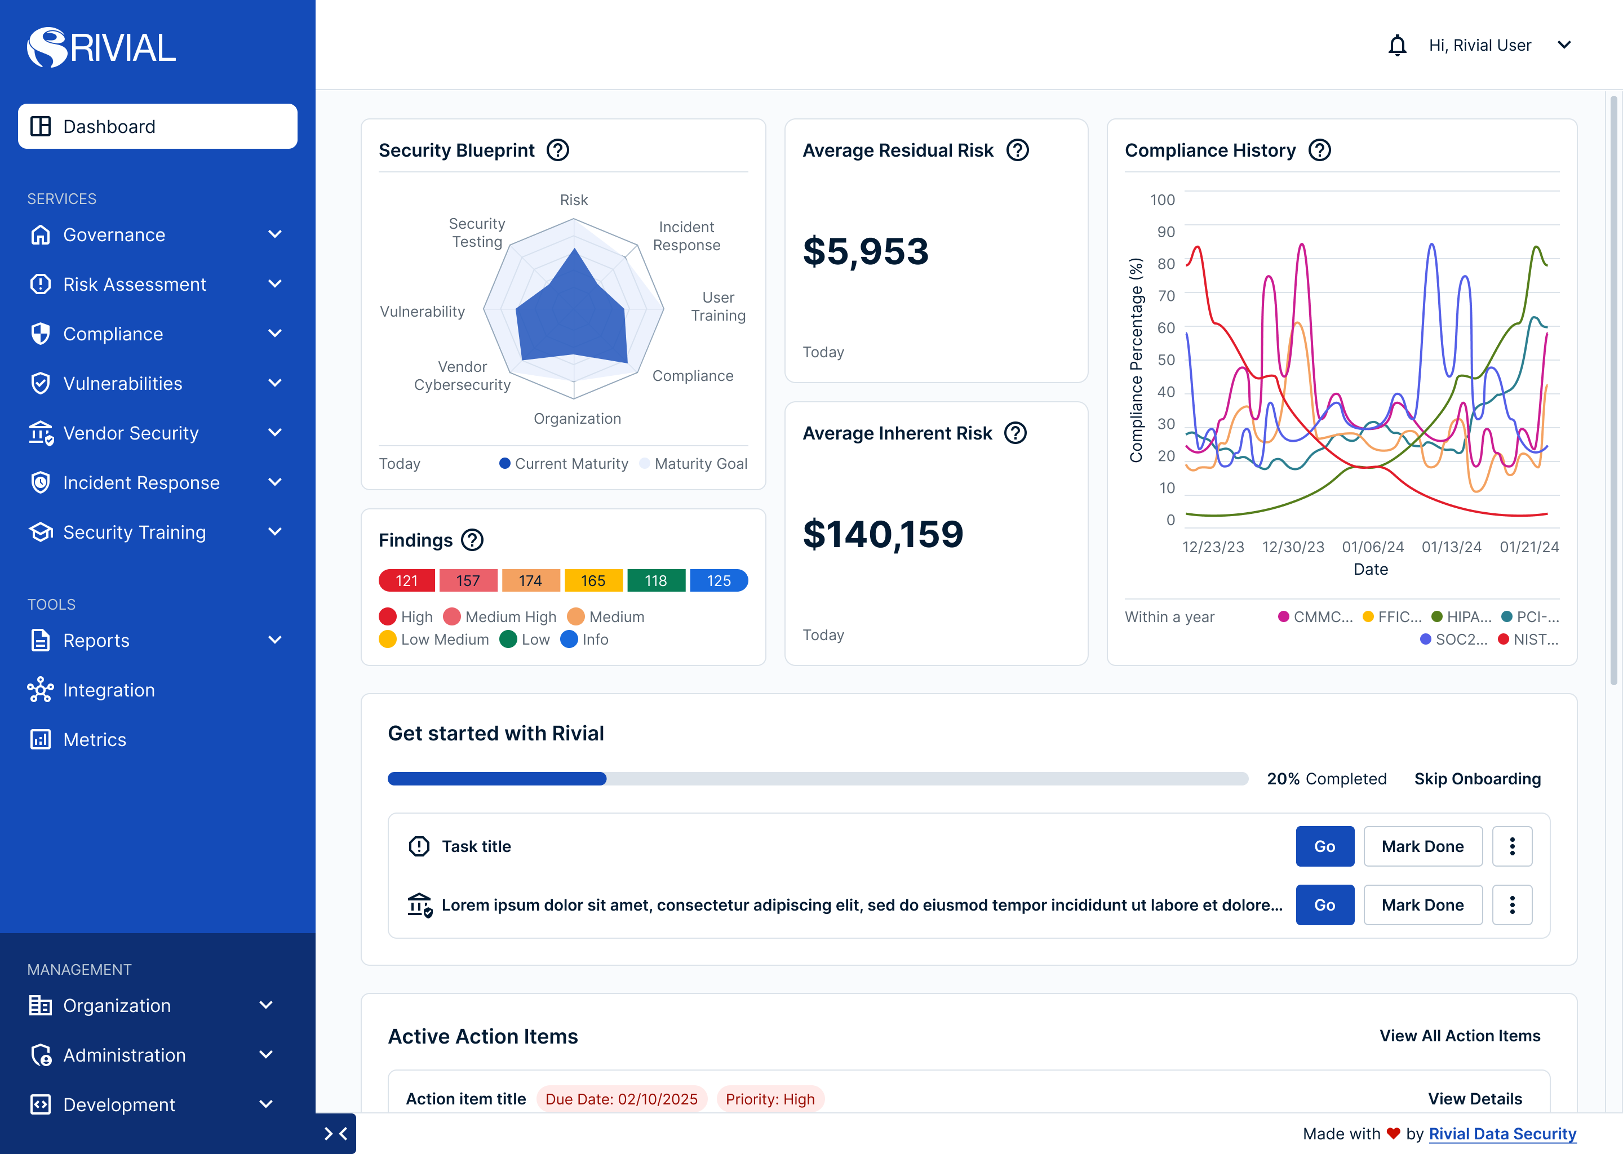The image size is (1623, 1154).
Task: Click Skip Onboarding link
Action: click(x=1476, y=779)
